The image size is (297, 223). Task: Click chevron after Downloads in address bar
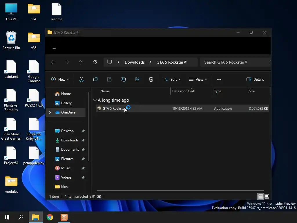(x=151, y=62)
